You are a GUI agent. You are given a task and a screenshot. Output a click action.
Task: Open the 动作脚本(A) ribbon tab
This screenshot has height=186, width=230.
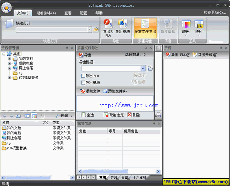[46, 13]
